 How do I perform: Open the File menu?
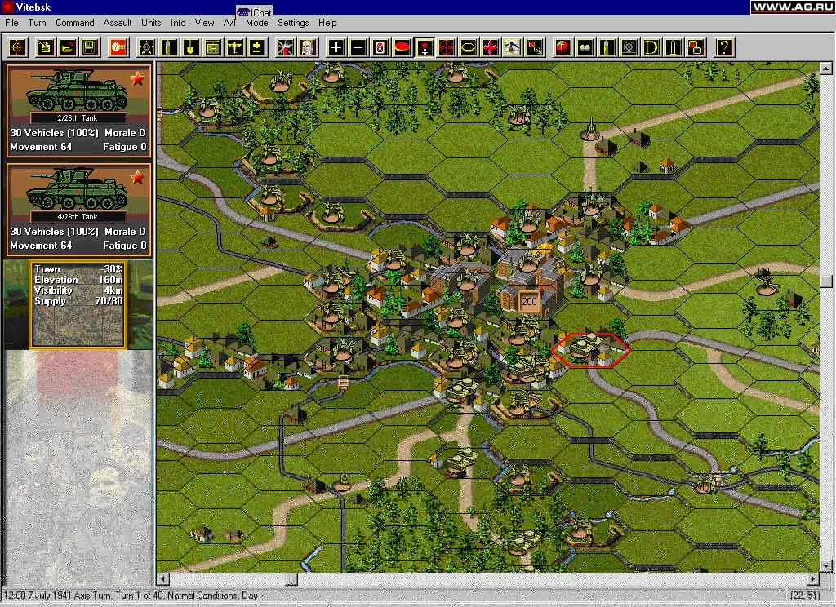click(11, 23)
